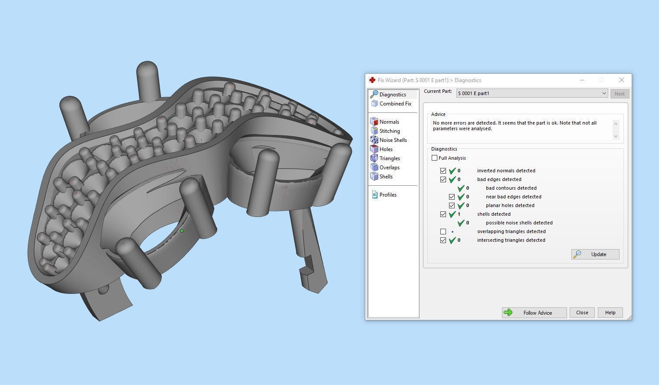Click the Fix Wizard red cross title icon
This screenshot has width=659, height=385.
(372, 80)
